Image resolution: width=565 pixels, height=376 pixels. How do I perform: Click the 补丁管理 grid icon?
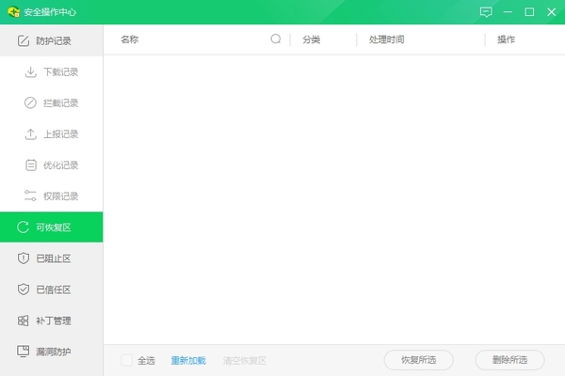pos(24,321)
